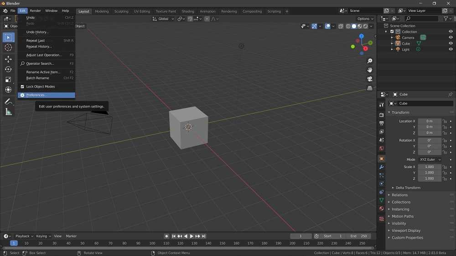Open the Tool properties tab icon
Viewport: 456px width, 256px height.
click(381, 105)
